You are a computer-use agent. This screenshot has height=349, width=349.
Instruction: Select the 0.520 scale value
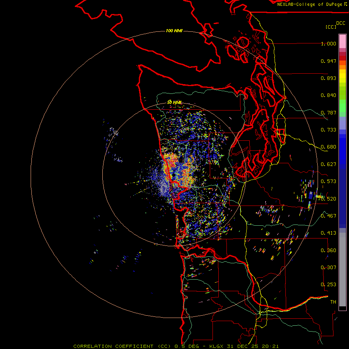click(328, 199)
